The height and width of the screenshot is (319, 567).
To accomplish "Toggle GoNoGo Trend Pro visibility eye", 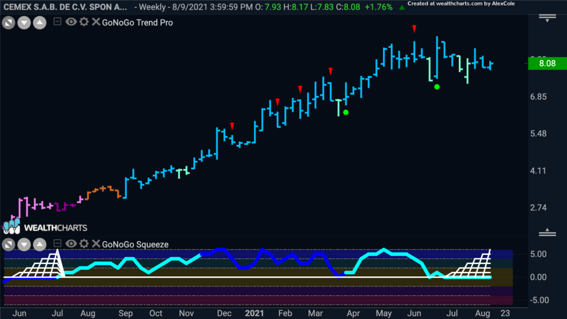I will [x=71, y=22].
